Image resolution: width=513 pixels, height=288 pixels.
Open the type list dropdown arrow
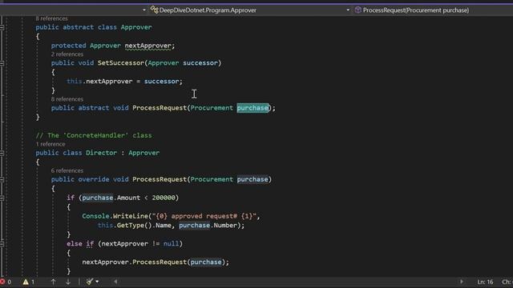coord(348,10)
